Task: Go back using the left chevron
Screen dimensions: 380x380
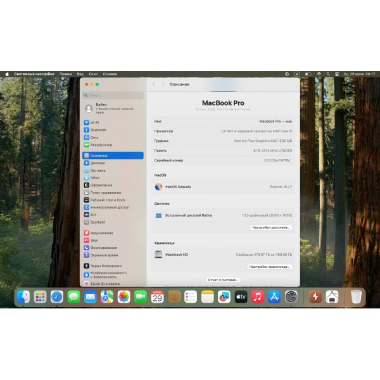Action: point(154,84)
